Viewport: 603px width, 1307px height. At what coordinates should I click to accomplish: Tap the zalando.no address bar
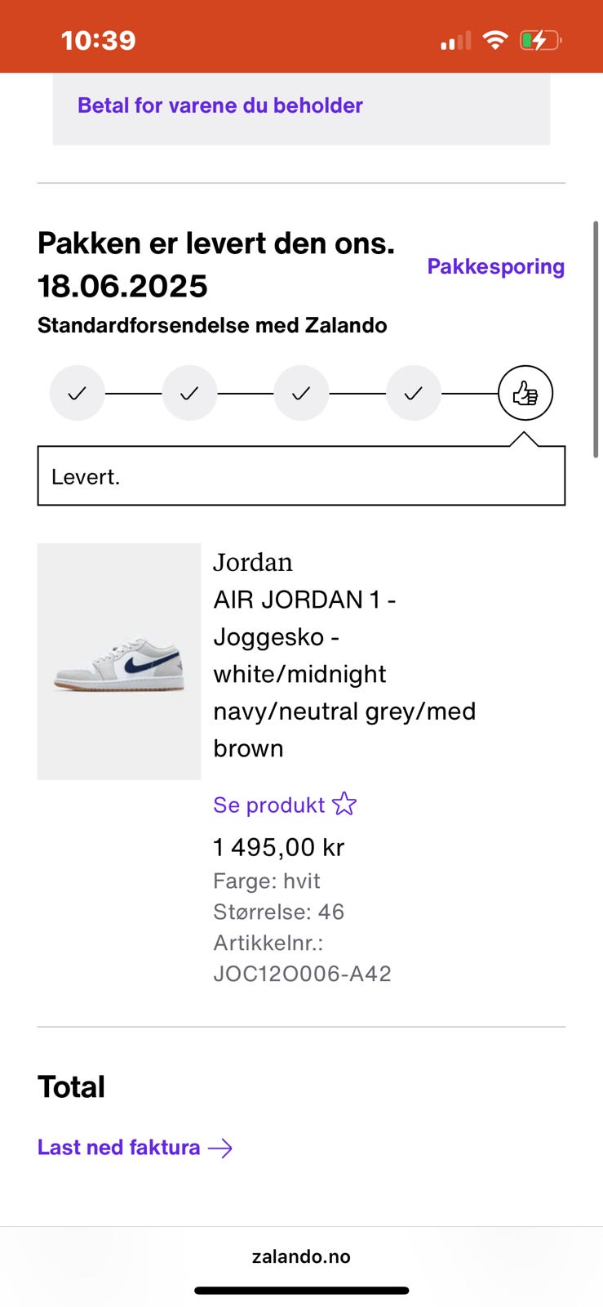click(x=301, y=1256)
